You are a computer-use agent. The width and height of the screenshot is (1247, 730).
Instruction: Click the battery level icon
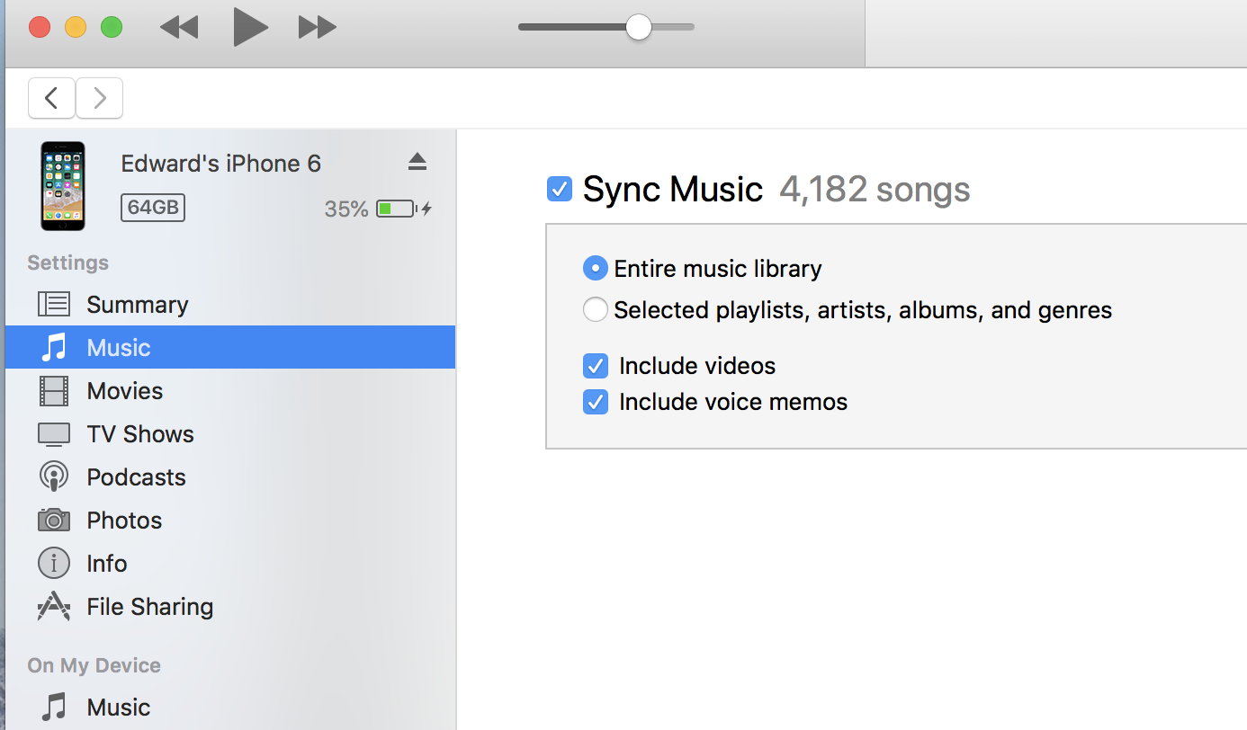point(396,209)
